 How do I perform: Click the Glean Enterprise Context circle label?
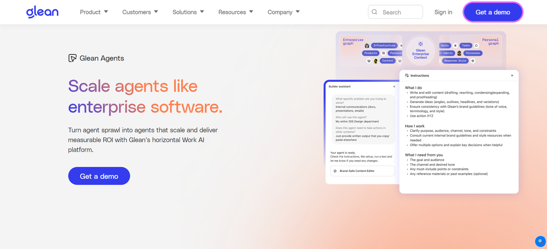pos(421,54)
